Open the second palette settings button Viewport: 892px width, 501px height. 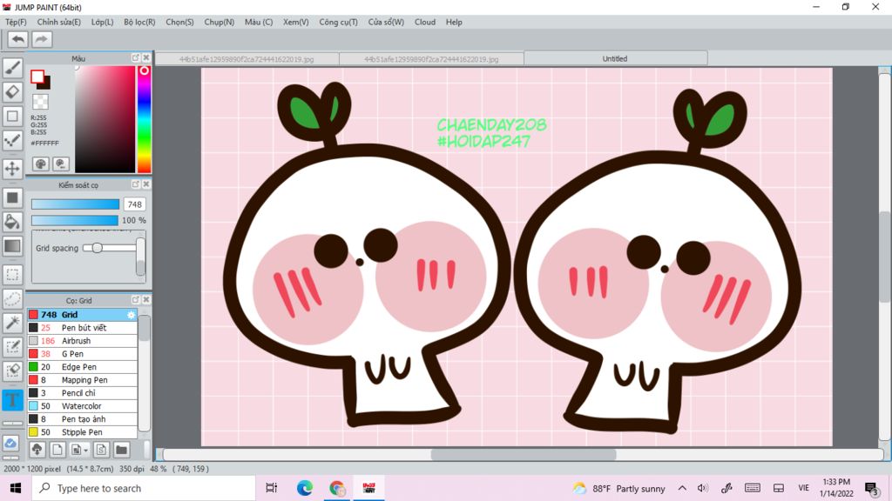coord(61,164)
